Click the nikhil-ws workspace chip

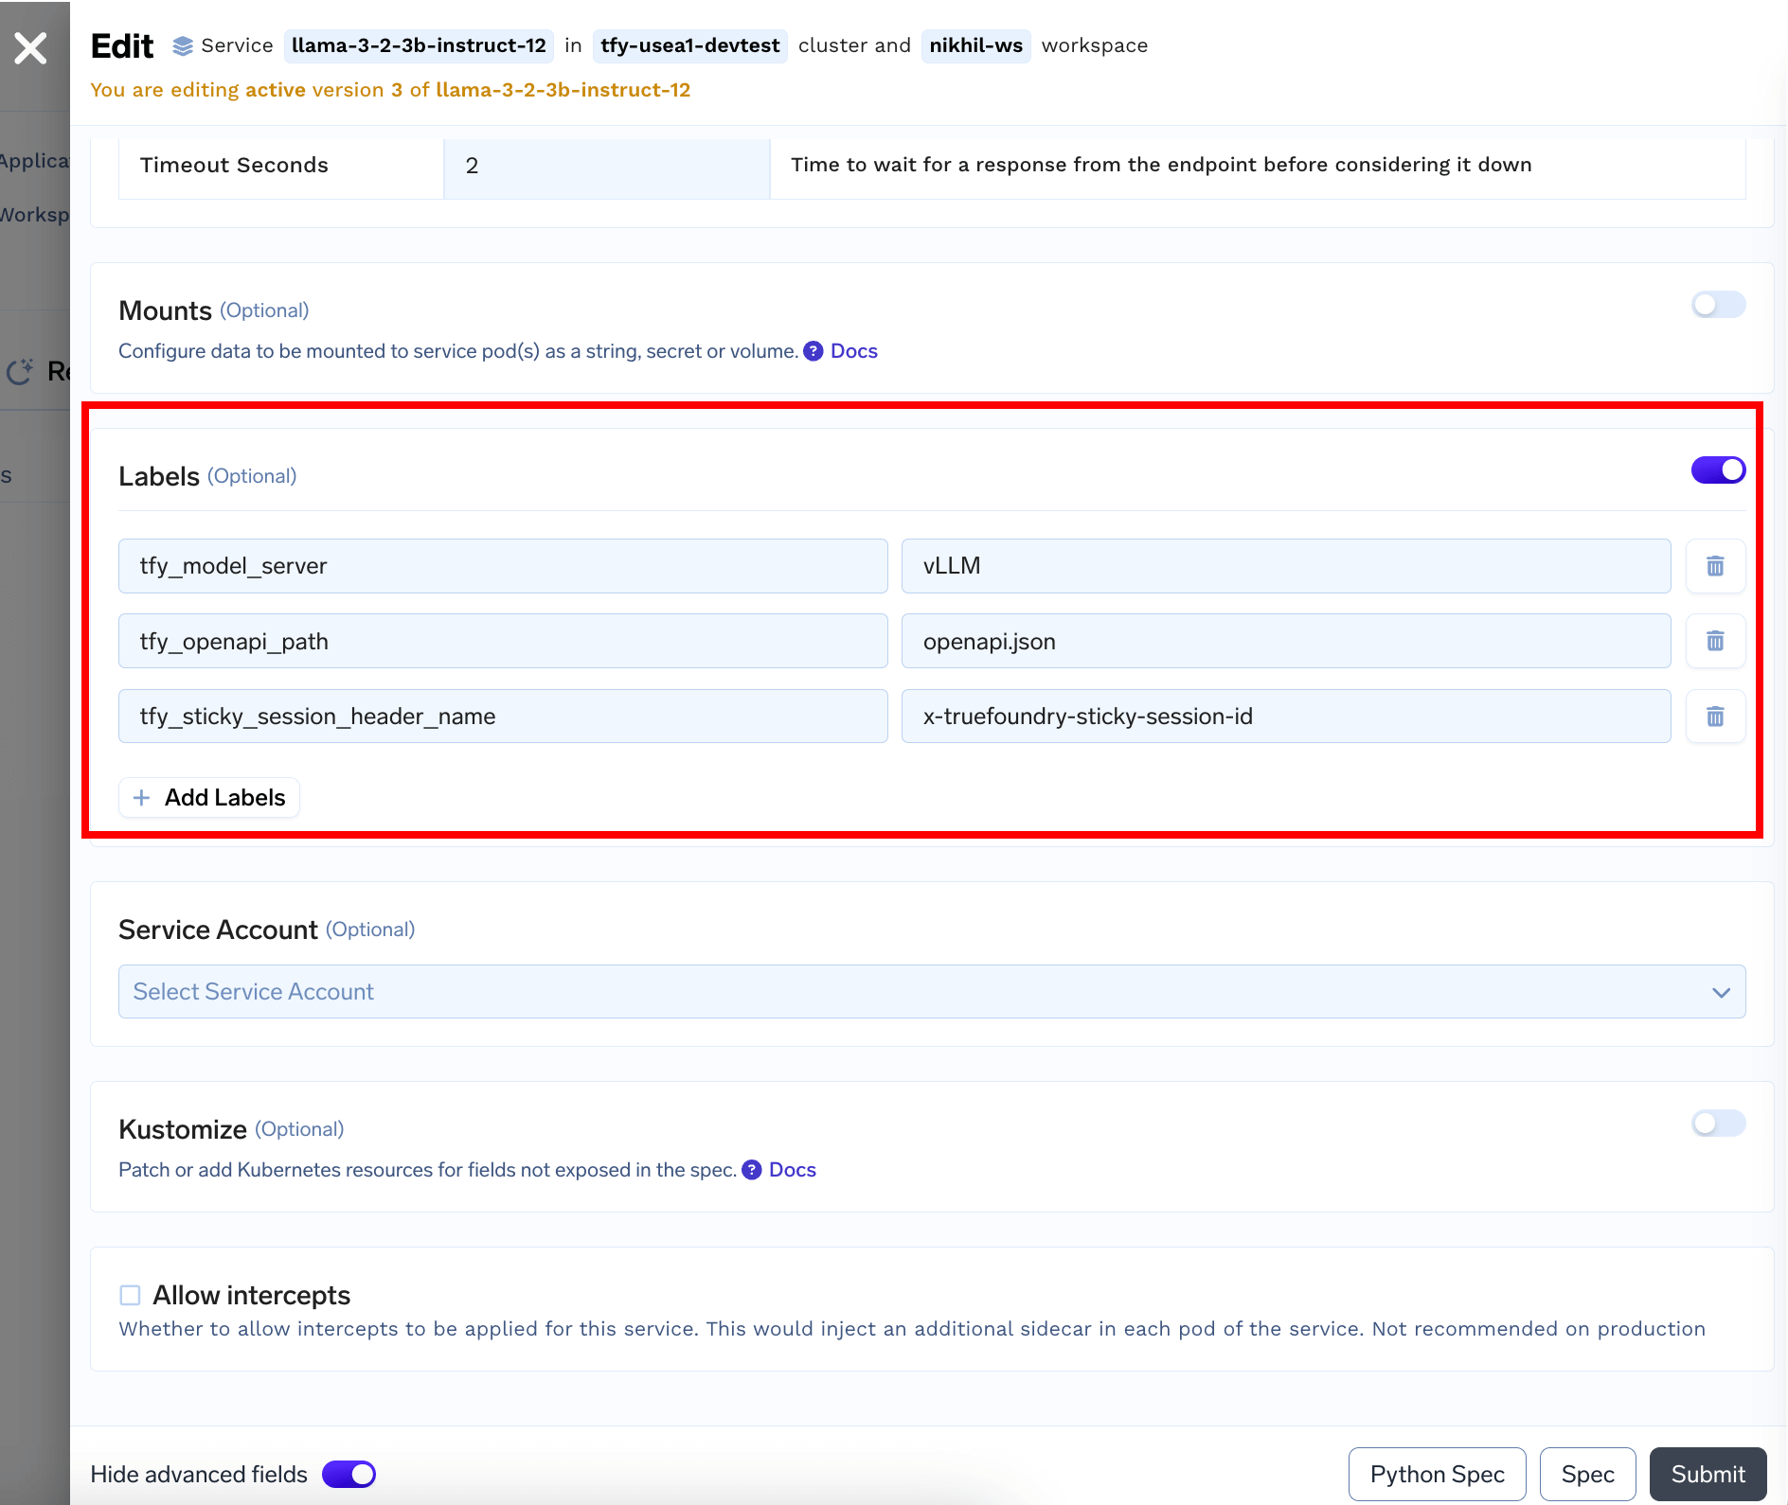(975, 45)
